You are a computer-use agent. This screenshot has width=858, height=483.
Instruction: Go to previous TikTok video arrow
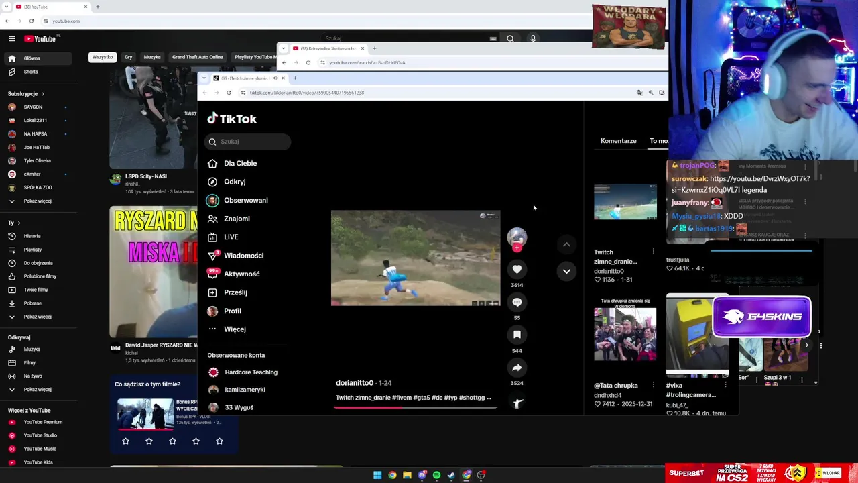pyautogui.click(x=566, y=245)
